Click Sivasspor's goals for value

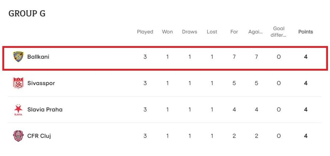234,83
